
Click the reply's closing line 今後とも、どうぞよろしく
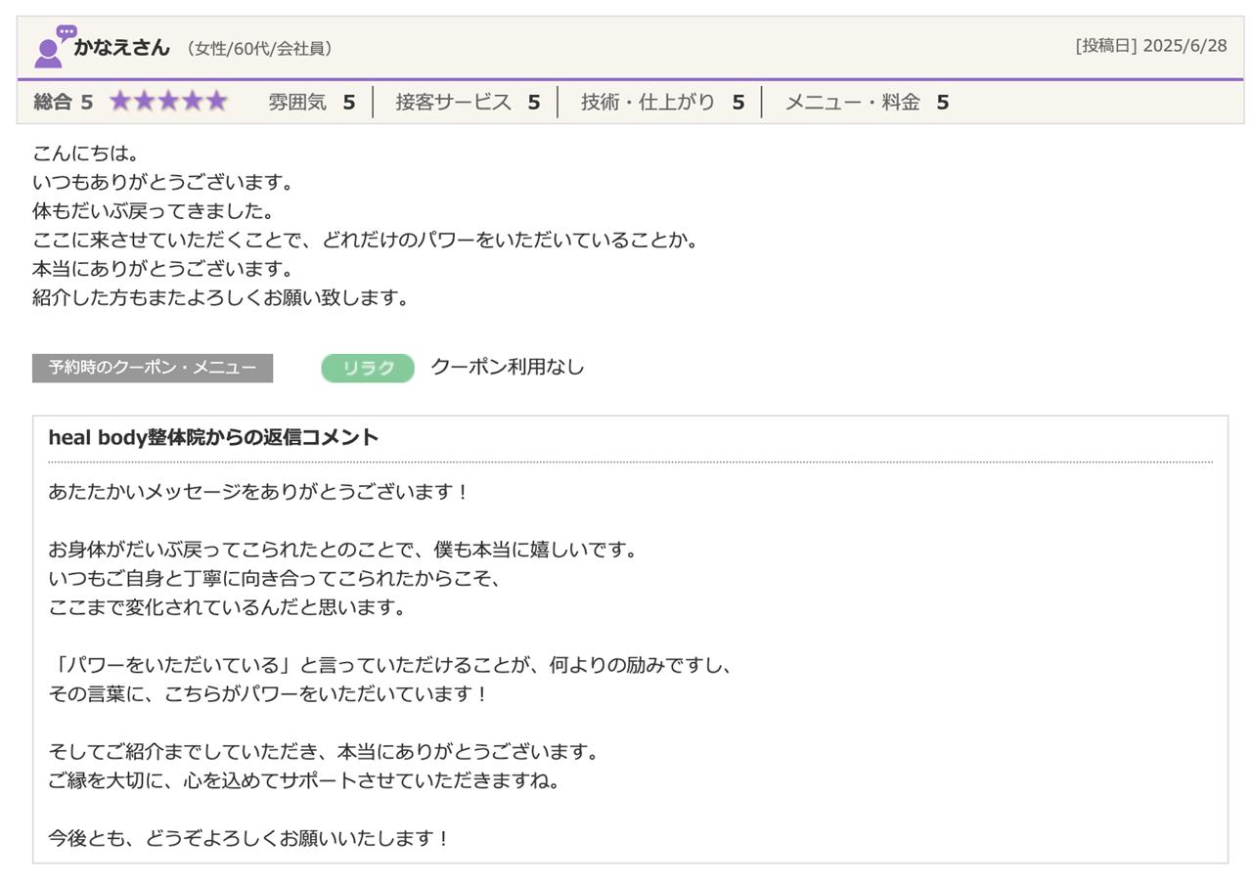[x=249, y=838]
